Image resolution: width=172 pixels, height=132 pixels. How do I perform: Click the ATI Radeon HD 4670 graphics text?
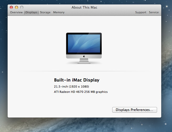[81, 92]
